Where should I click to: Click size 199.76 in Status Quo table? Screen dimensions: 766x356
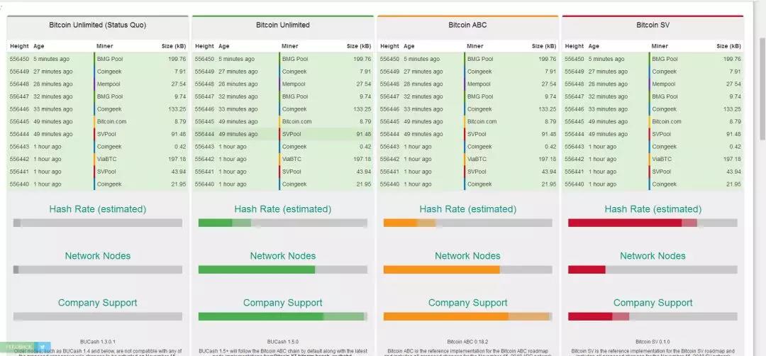pos(177,59)
